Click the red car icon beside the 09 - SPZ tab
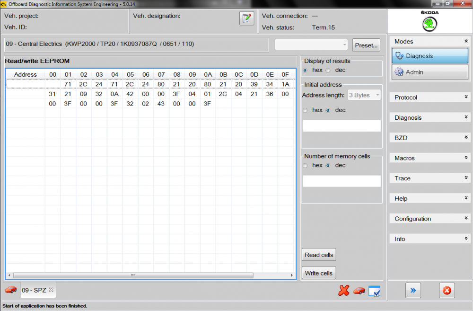 (x=11, y=290)
